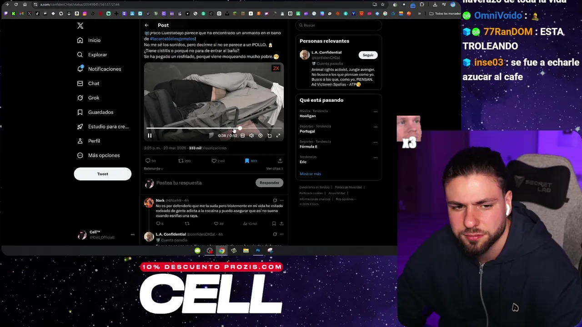Repost Nark's comment
Screen dimensions: 582x327
point(187,223)
